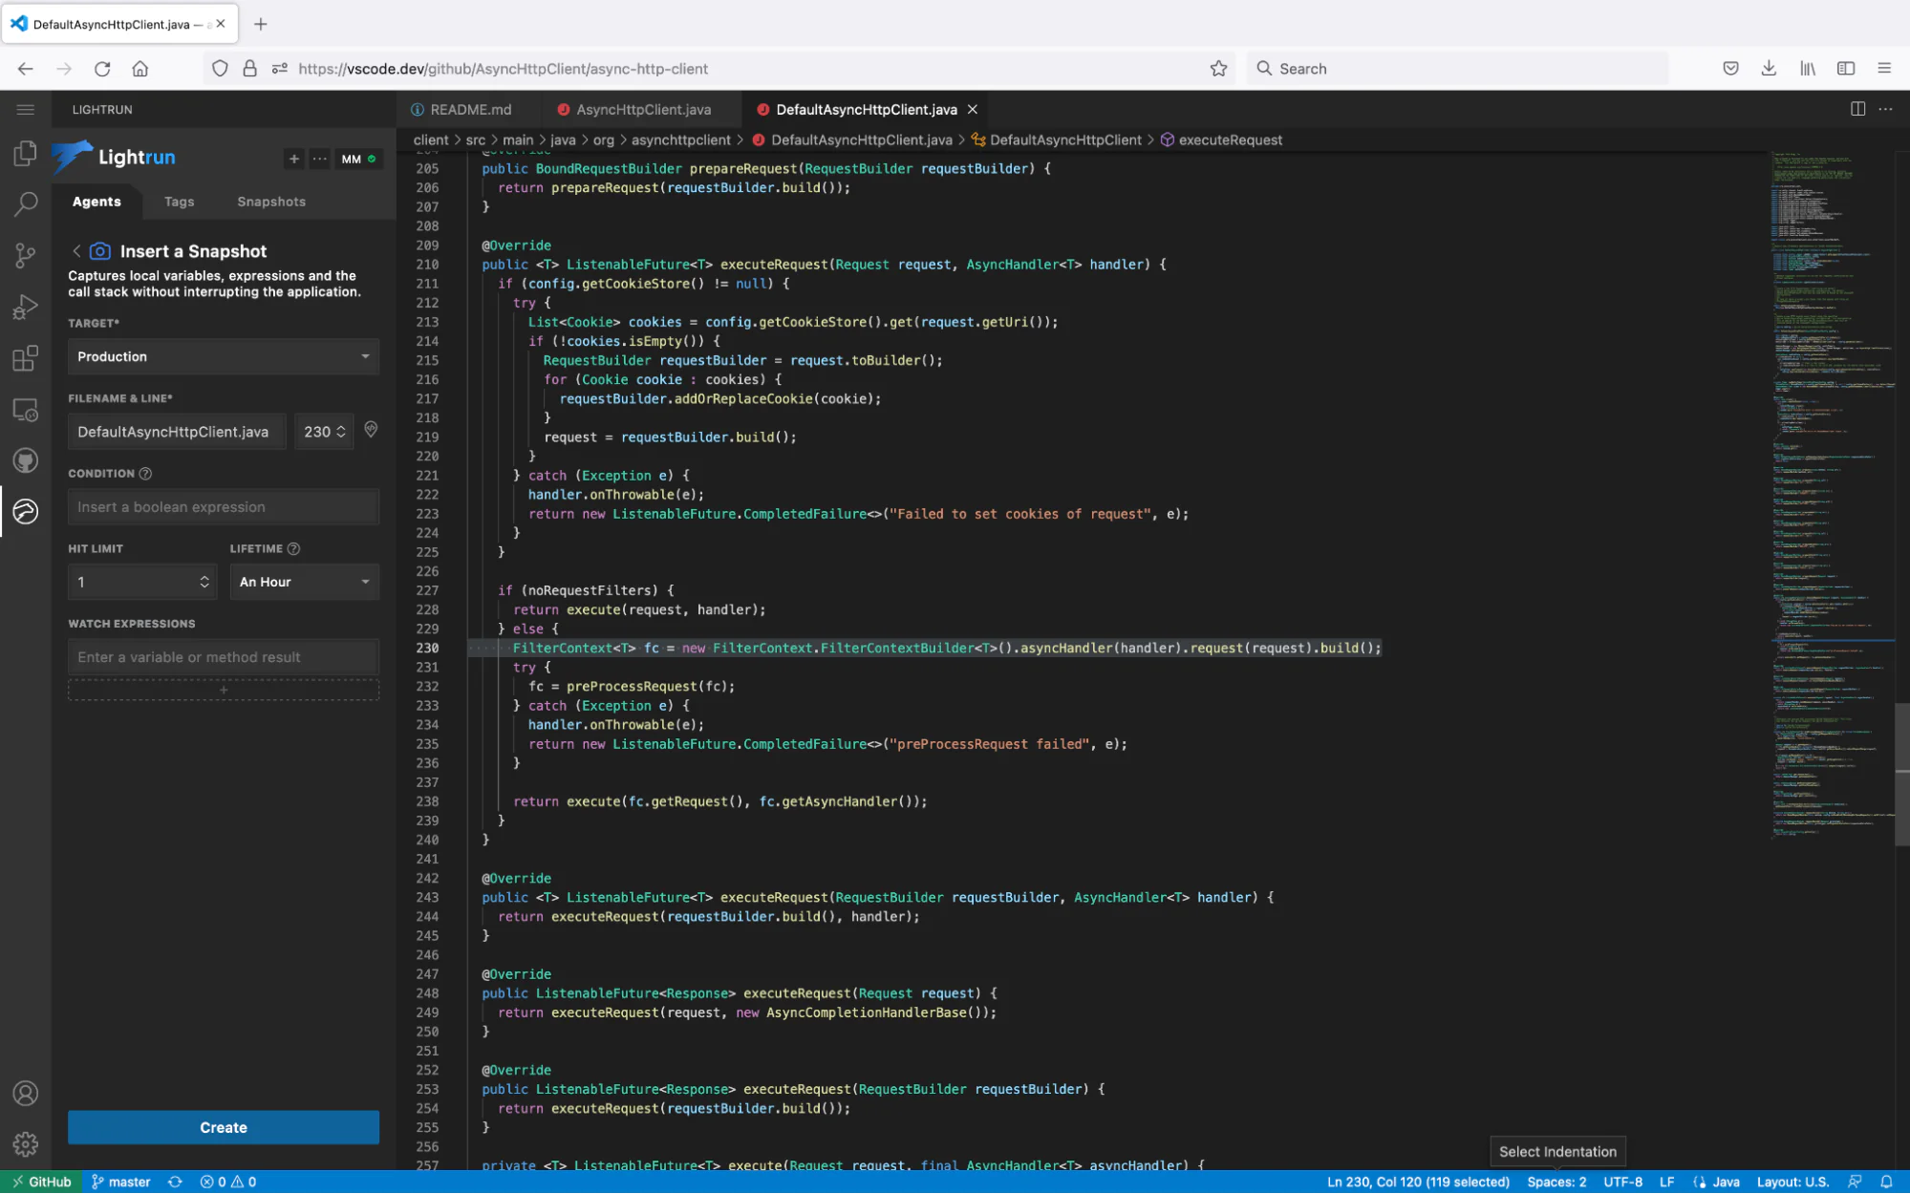Viewport: 1910px width, 1194px height.
Task: Click the Split Editor icon top right
Action: pos(1857,109)
